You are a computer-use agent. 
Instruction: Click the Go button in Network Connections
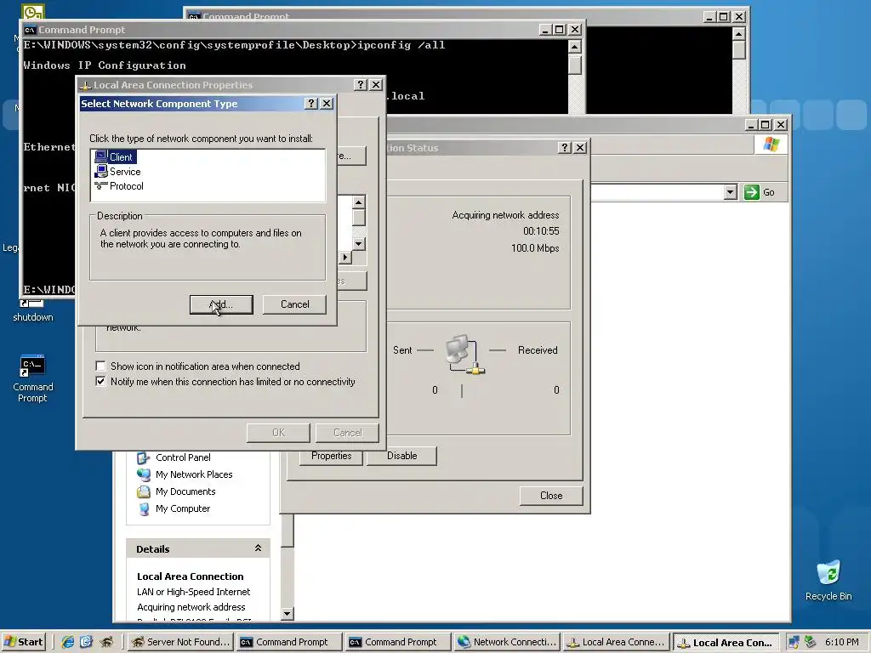(x=760, y=192)
